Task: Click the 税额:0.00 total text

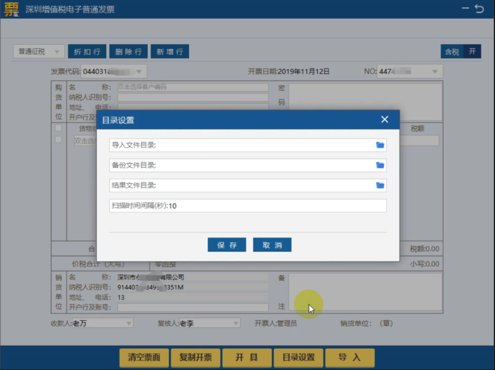Action: coord(424,249)
